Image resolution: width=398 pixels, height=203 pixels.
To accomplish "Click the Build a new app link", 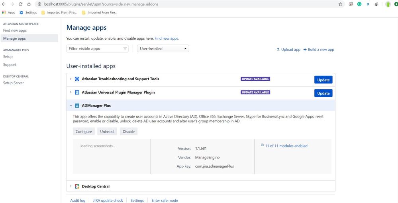I will 319,50.
